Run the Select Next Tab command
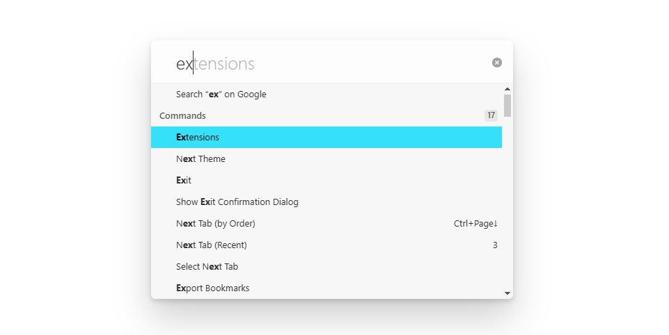The image size is (669, 335). pos(207,267)
